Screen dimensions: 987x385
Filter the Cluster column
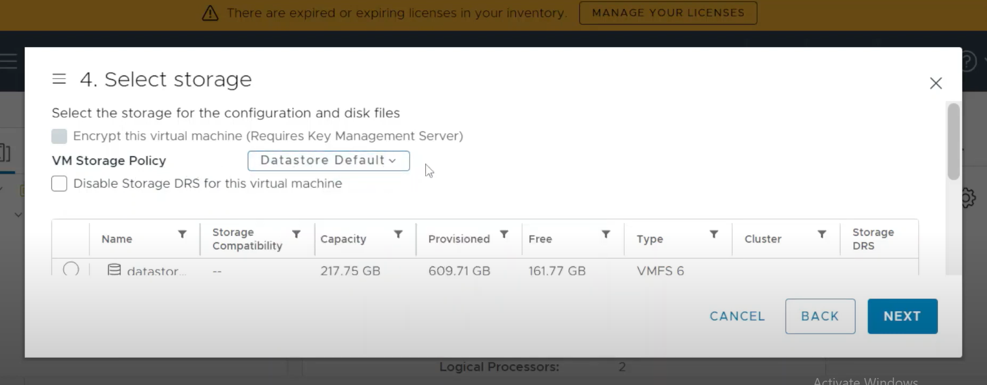pyautogui.click(x=822, y=234)
